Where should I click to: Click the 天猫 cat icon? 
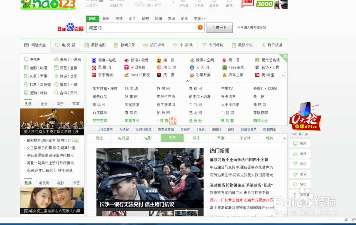tap(159, 75)
